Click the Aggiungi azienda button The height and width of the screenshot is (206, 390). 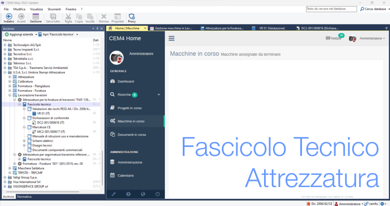click(19, 35)
